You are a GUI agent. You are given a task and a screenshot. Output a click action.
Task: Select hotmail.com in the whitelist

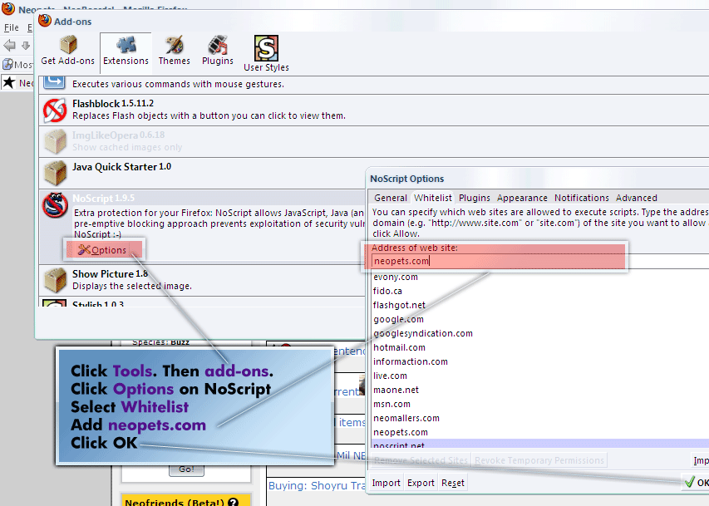[540, 347]
